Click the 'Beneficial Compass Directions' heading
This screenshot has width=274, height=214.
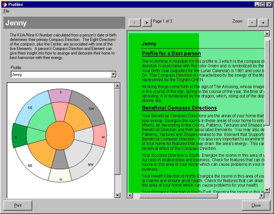[179, 108]
